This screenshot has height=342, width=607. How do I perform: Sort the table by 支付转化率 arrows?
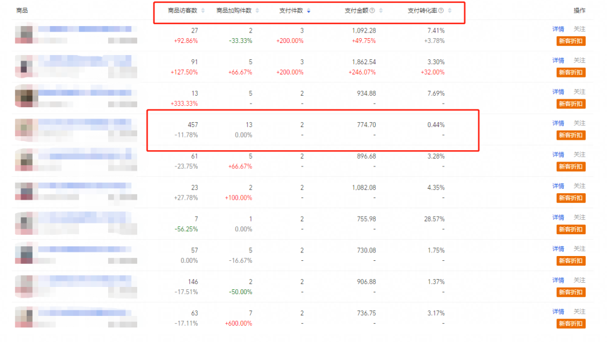(449, 10)
